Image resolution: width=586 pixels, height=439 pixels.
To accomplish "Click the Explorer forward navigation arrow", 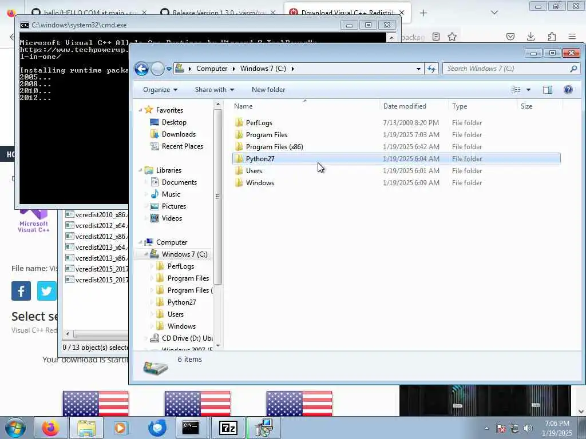I will pos(157,69).
